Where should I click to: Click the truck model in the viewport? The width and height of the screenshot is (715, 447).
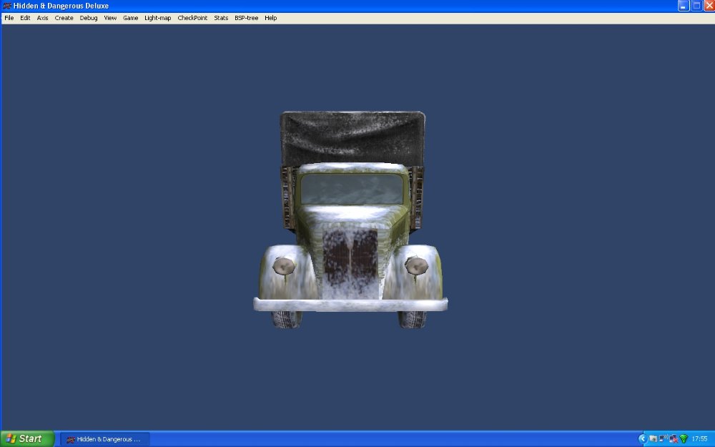(350, 222)
